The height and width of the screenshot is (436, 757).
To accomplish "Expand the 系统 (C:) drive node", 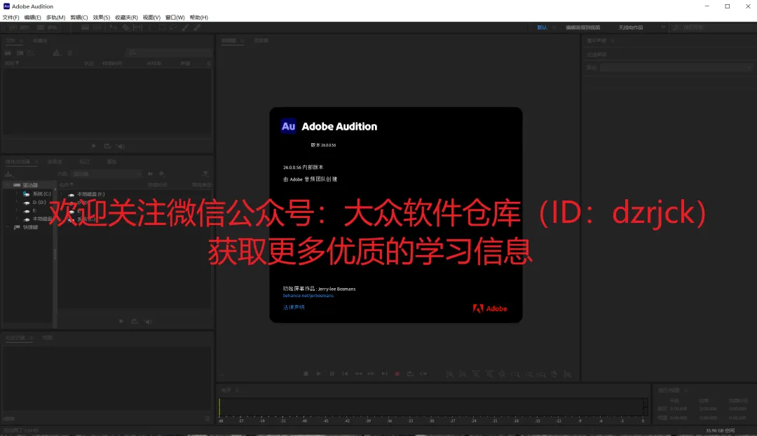I will [17, 193].
